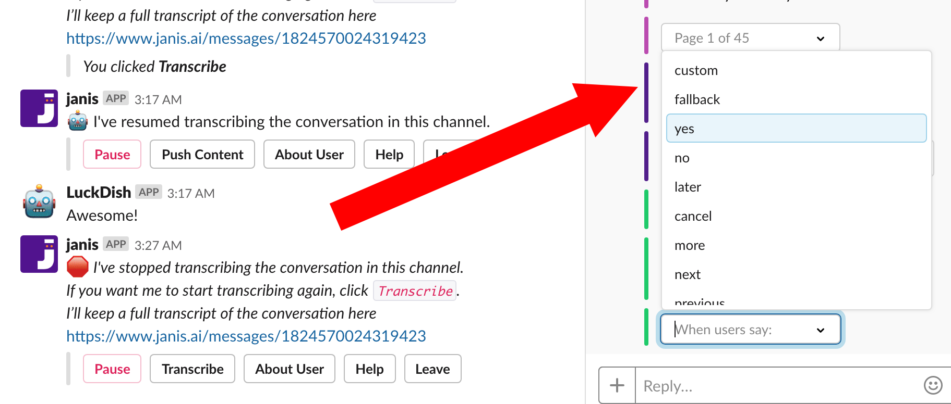Click About User next to Transcribe button
Image resolution: width=951 pixels, height=404 pixels.
tap(290, 369)
